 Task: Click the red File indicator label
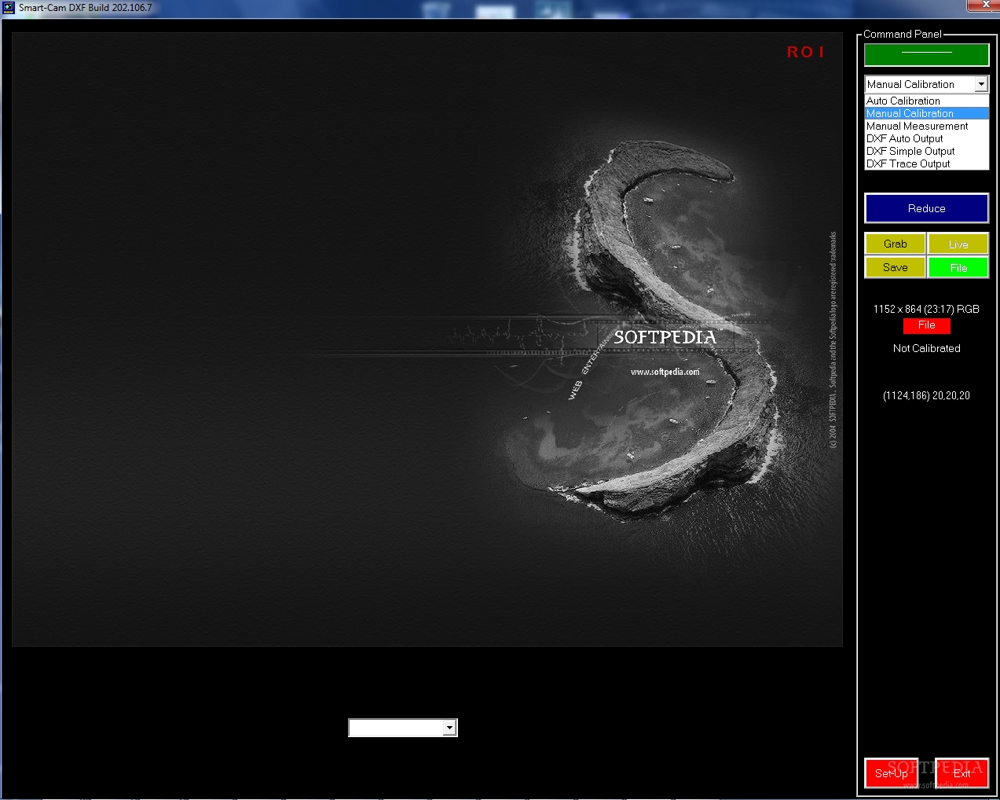click(926, 325)
